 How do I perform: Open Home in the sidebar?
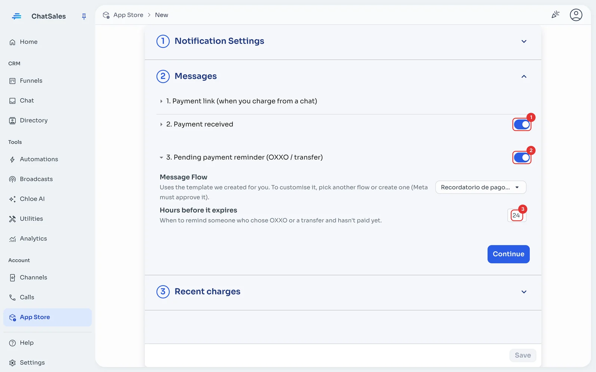(47, 42)
